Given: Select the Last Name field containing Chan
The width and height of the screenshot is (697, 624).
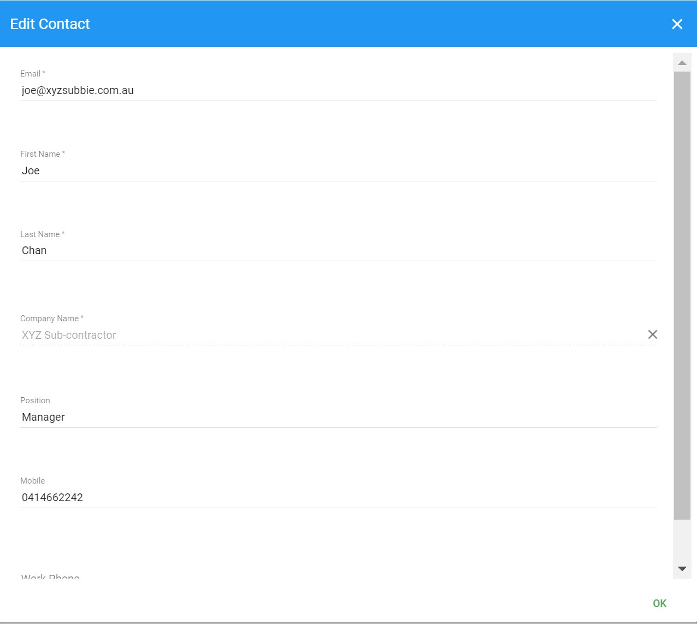Looking at the screenshot, I should coord(338,251).
